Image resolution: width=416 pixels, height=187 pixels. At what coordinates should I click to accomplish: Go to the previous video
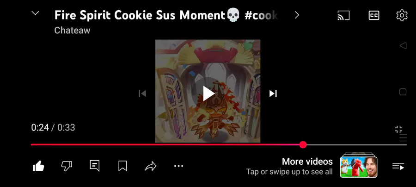(x=142, y=93)
